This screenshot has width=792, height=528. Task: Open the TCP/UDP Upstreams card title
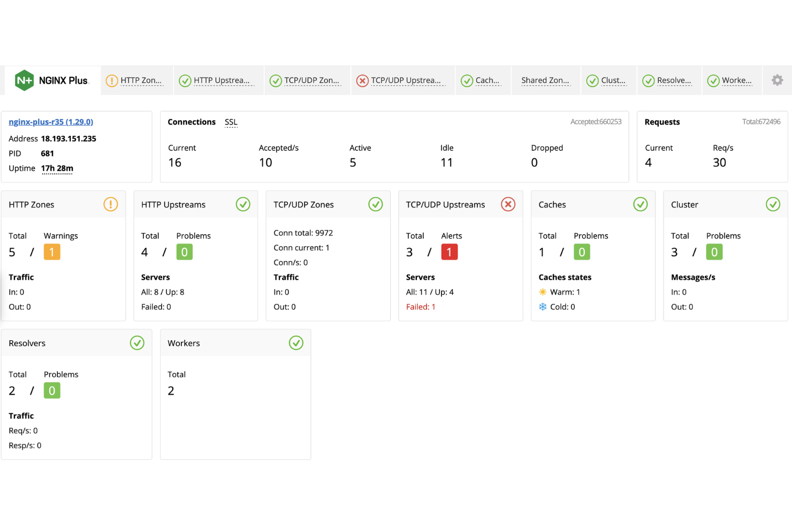click(x=445, y=205)
